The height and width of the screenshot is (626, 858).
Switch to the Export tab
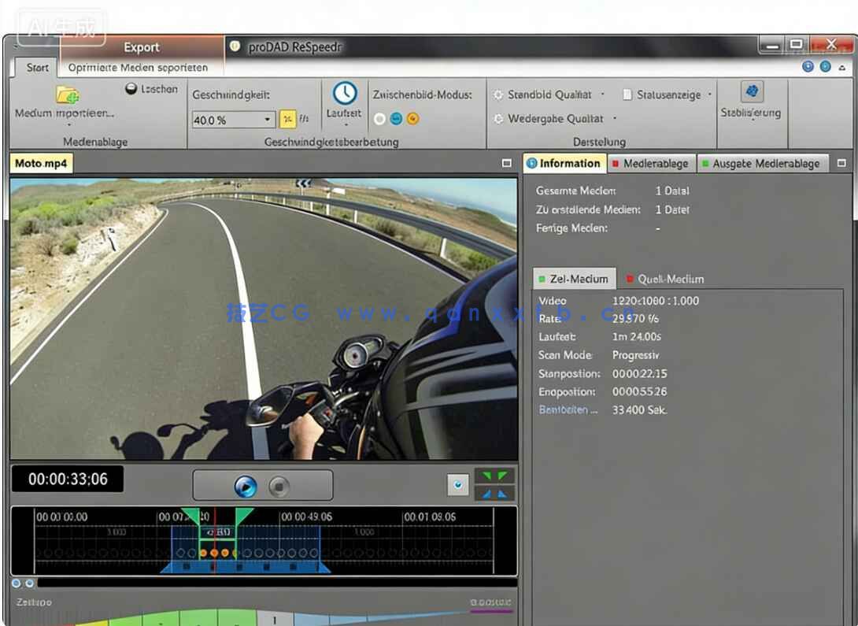tap(141, 47)
